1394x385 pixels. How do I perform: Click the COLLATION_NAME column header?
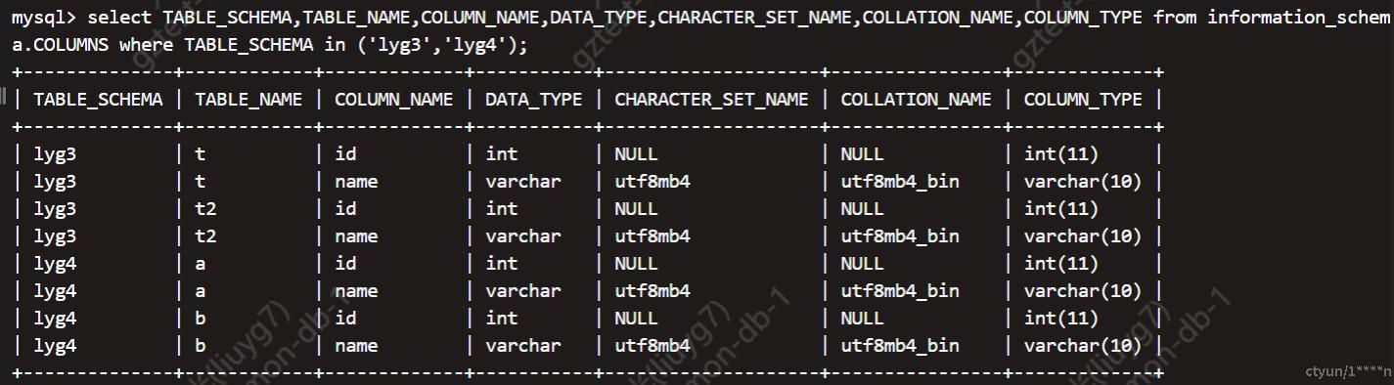pos(916,100)
